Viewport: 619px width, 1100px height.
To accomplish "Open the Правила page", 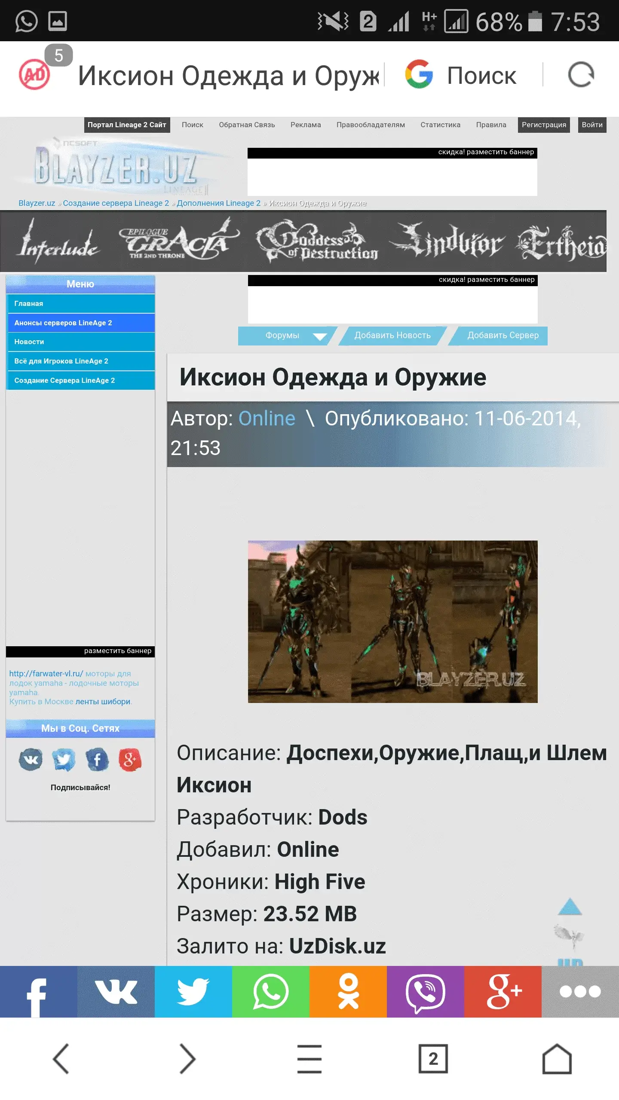I will click(x=491, y=125).
